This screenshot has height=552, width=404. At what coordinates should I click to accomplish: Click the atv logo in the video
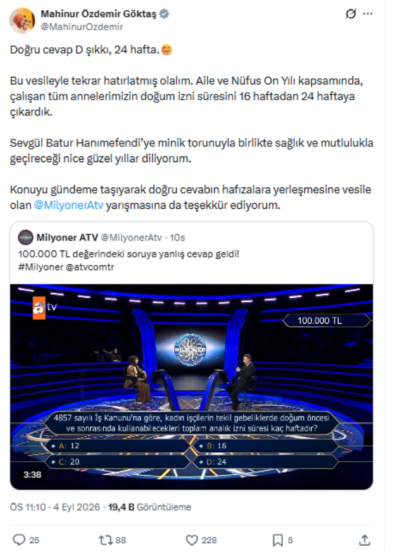pos(44,307)
